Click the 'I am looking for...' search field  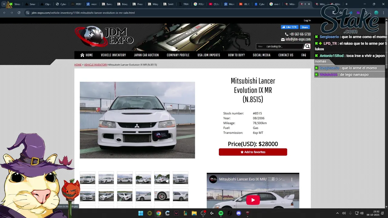283,46
